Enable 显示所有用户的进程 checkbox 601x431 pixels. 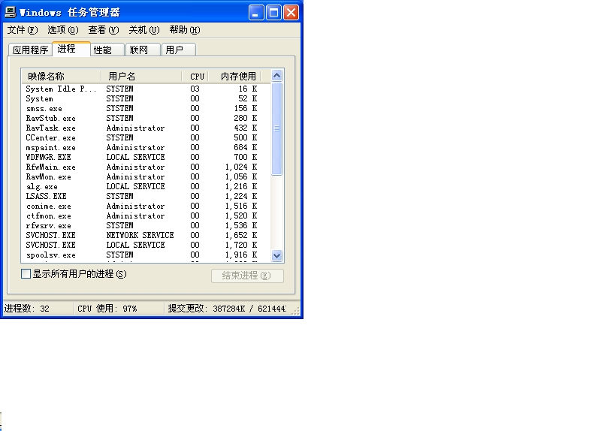(26, 274)
